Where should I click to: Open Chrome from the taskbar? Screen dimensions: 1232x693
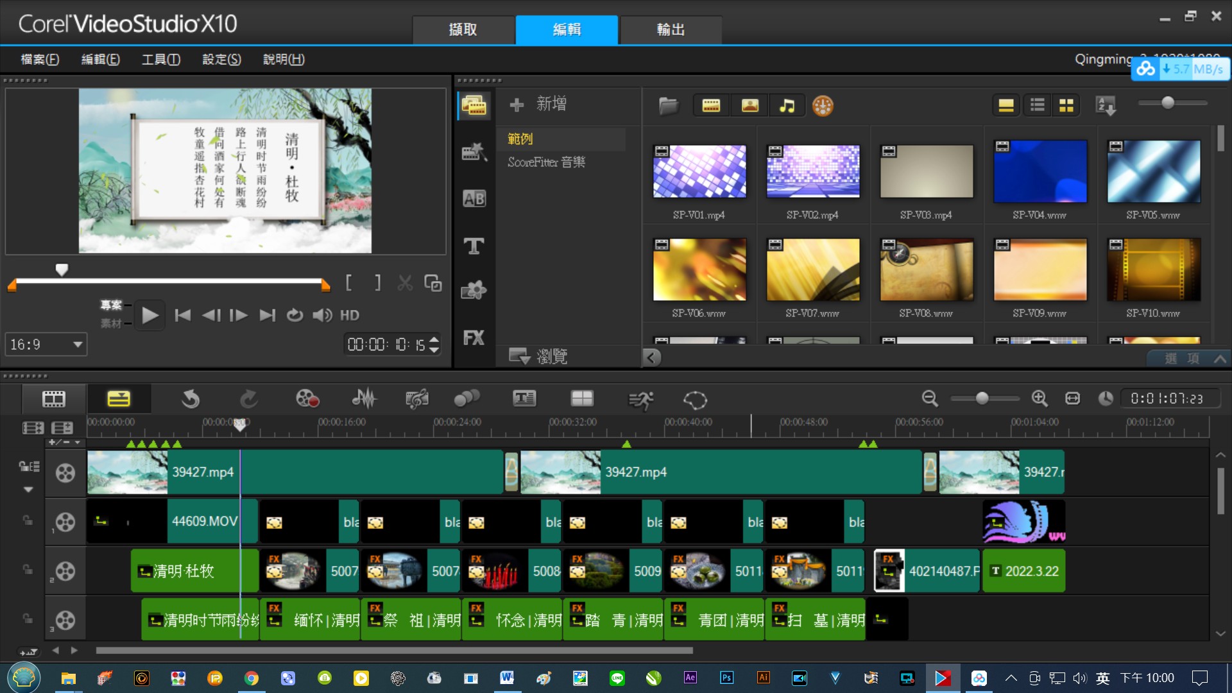[252, 678]
